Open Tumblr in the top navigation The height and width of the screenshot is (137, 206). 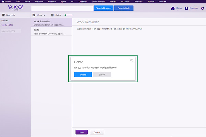click(x=151, y=2)
